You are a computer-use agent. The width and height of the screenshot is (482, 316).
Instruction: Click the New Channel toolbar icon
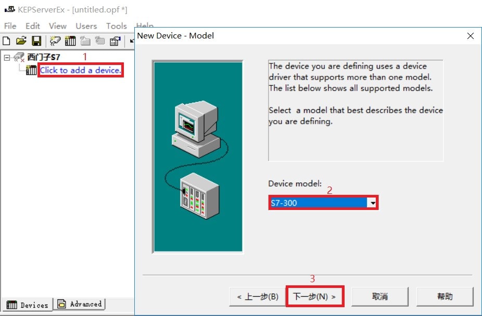pos(55,41)
